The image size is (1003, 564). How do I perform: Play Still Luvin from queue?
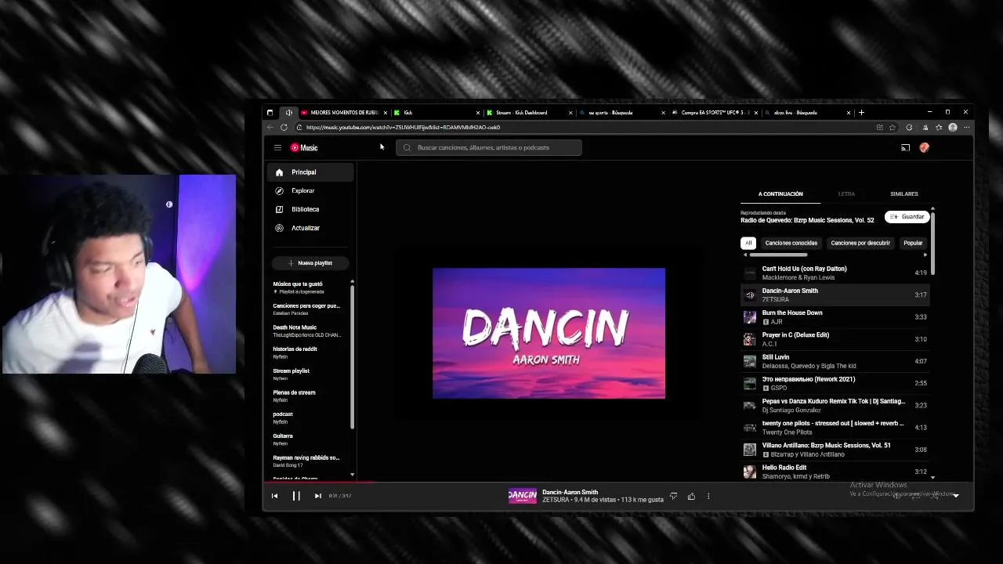(835, 361)
